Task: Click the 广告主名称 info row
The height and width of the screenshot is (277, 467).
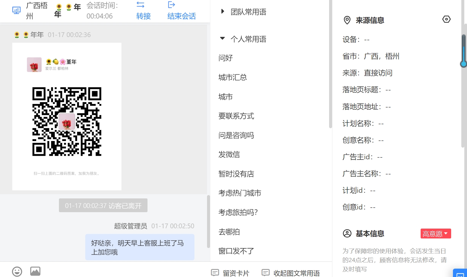Action: coord(367,174)
